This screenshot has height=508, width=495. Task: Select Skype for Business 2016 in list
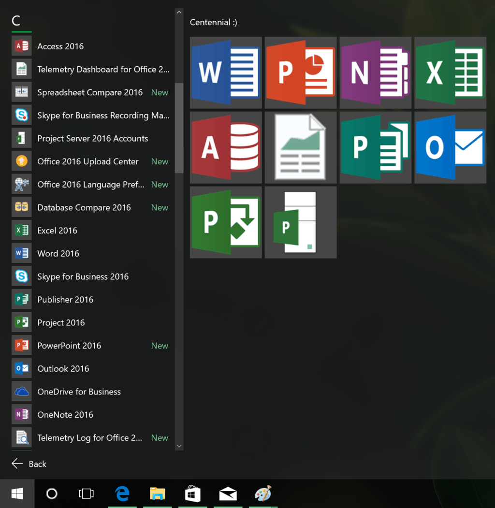83,276
